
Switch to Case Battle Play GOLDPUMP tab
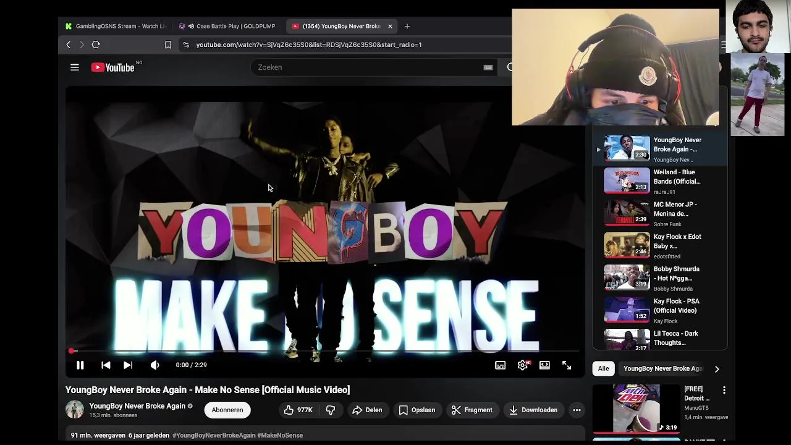[x=227, y=26]
